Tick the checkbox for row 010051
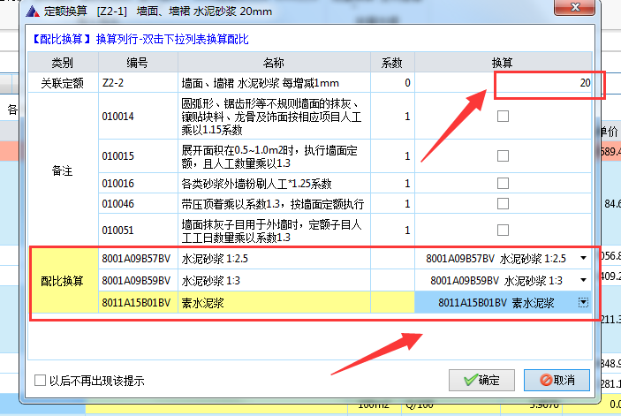The height and width of the screenshot is (416, 621). click(x=503, y=230)
